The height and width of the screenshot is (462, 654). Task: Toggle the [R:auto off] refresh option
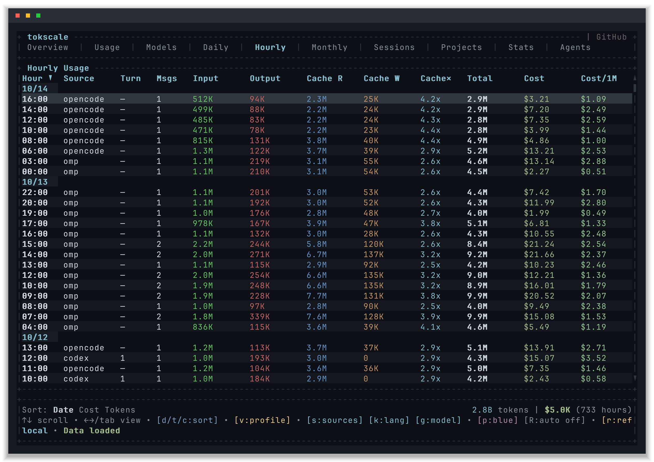pos(554,420)
